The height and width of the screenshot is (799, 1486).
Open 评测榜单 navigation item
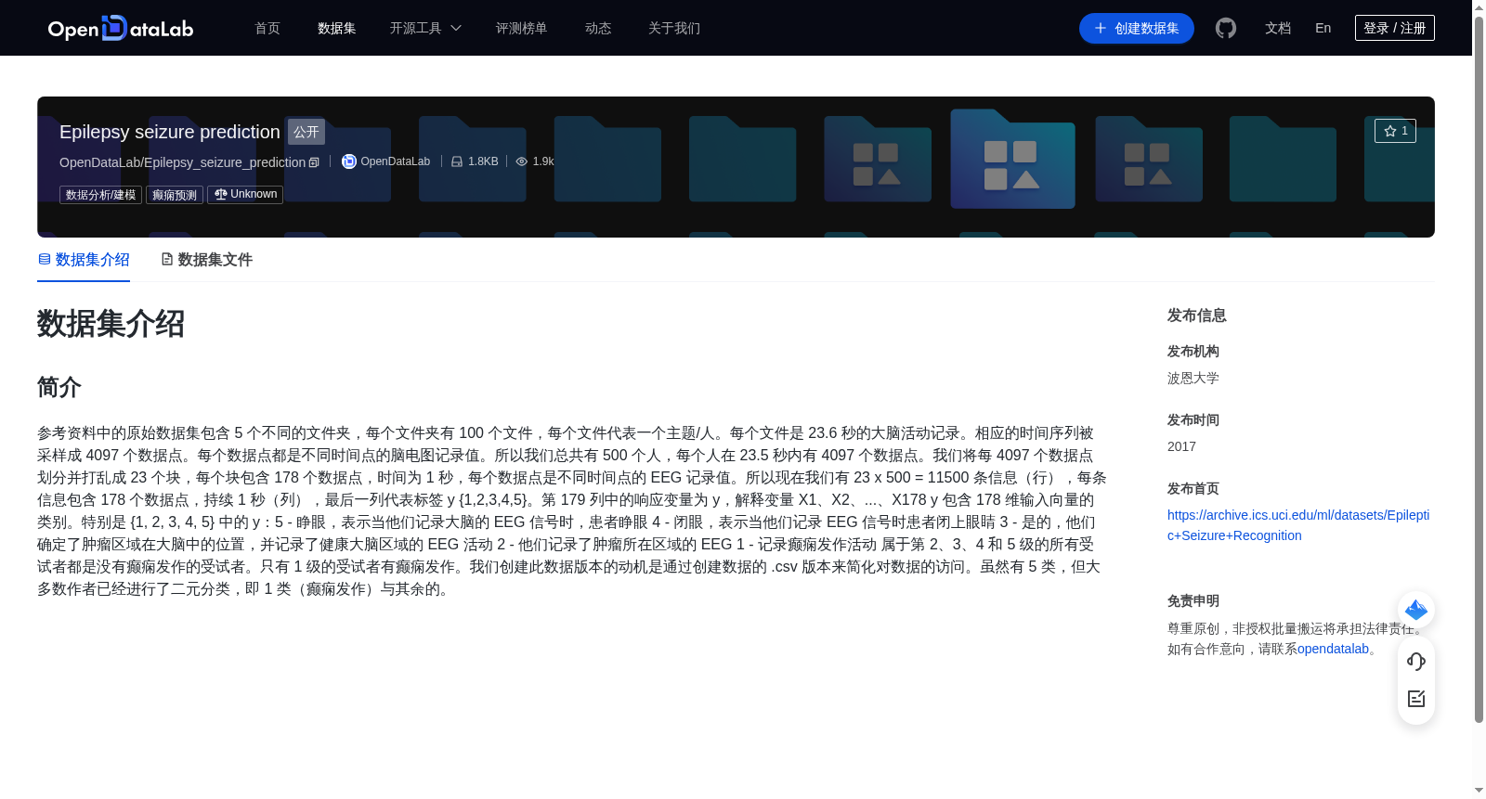521,28
